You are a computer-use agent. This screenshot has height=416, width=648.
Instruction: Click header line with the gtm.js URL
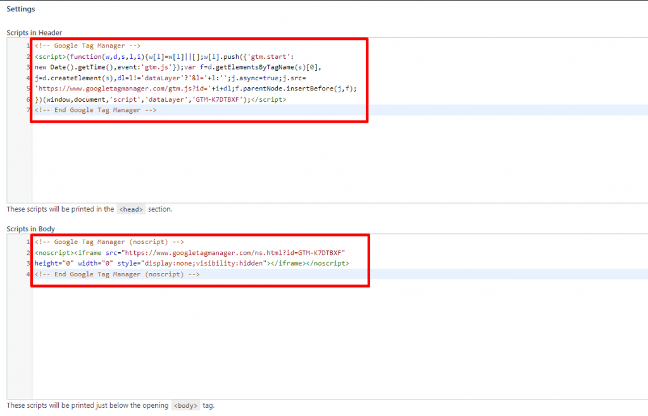196,89
